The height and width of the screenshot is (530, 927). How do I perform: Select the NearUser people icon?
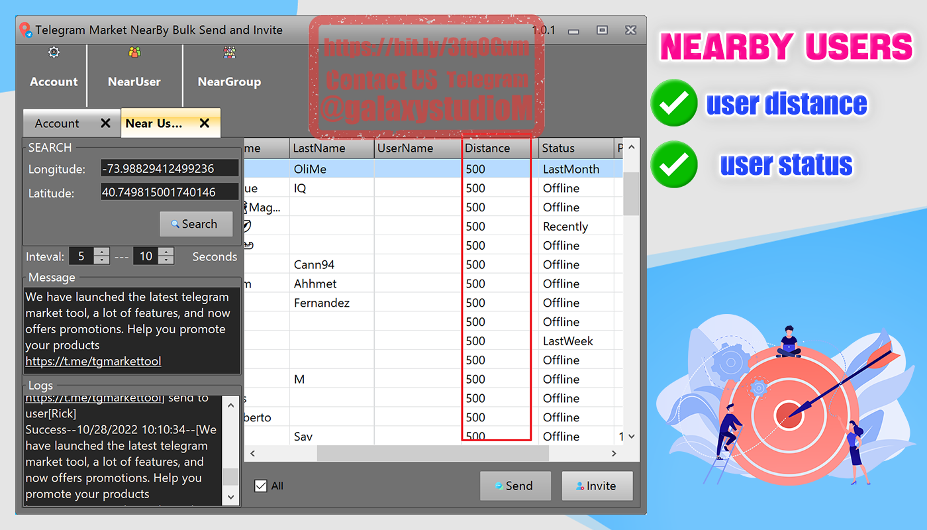click(134, 52)
